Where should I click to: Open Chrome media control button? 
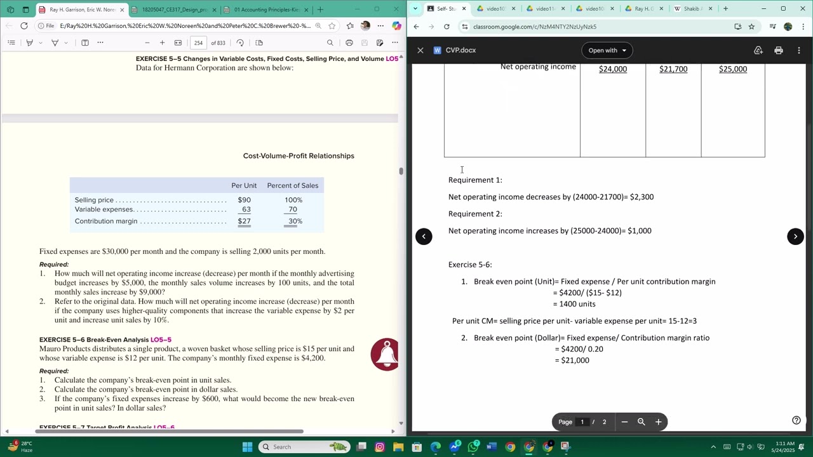coord(772,27)
